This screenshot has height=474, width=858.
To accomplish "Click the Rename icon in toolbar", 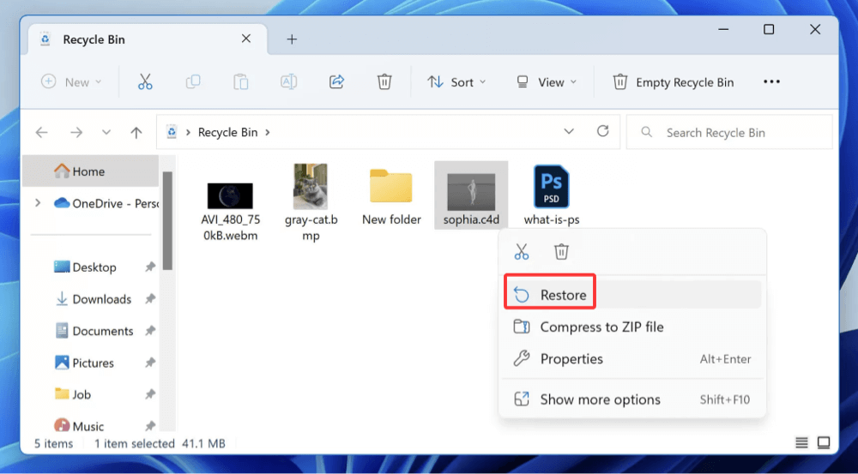I will [x=288, y=82].
